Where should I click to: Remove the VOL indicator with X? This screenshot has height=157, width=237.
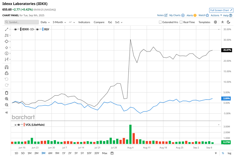click(15, 125)
